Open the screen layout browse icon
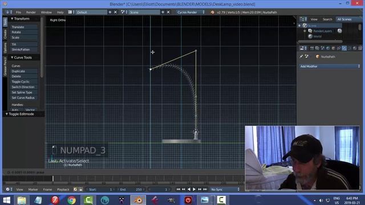Screen dimensions: 365x205 tap(71, 12)
